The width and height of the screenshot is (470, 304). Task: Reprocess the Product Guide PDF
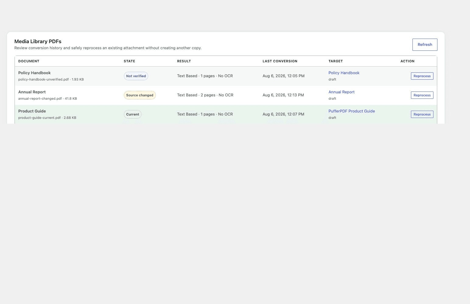[x=422, y=114]
